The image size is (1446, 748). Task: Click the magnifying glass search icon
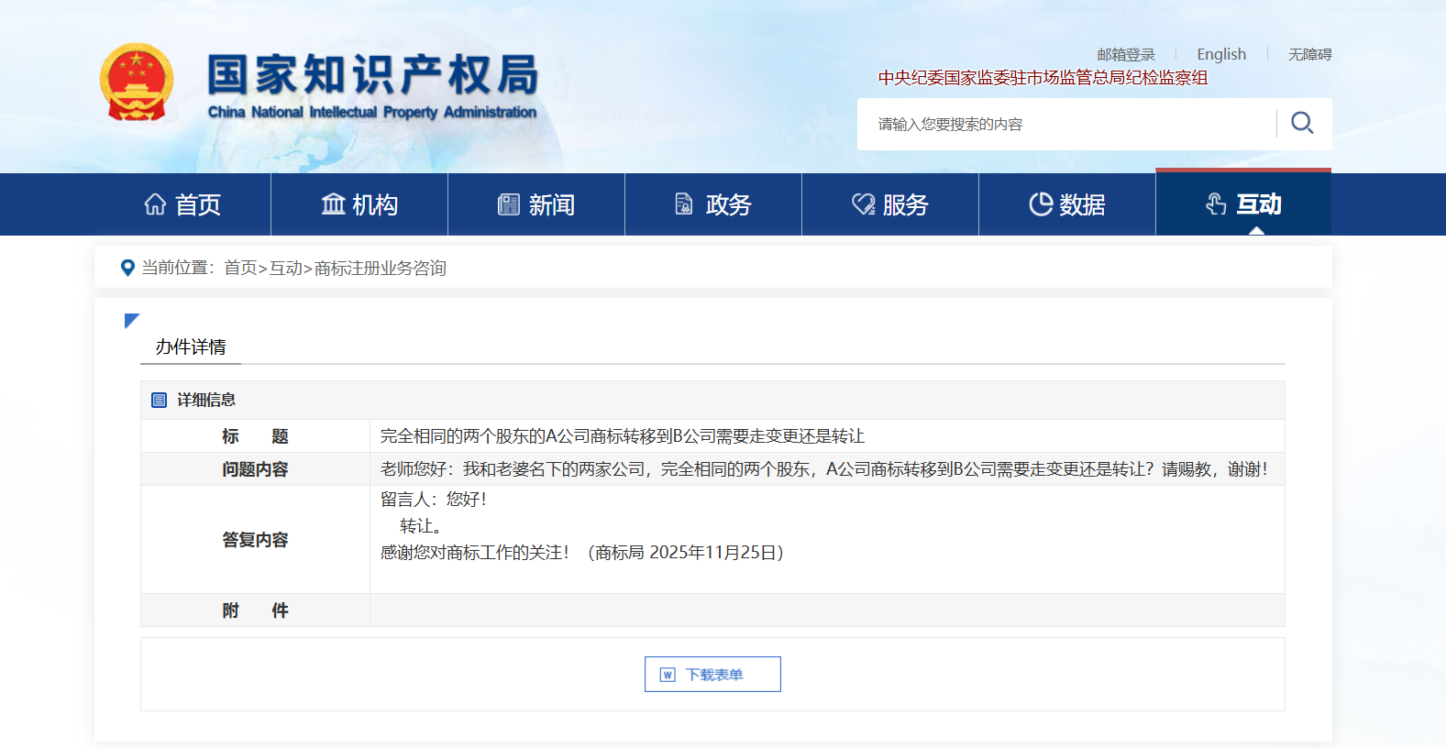coord(1302,123)
